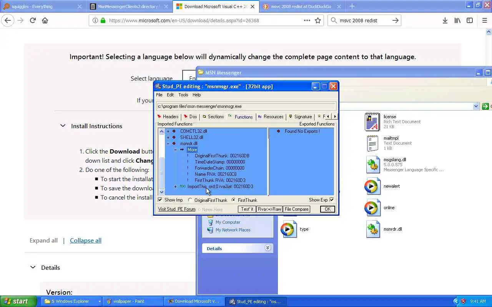This screenshot has width=492, height=307.
Task: Click the OK button in Stud_PE
Action: [x=327, y=209]
